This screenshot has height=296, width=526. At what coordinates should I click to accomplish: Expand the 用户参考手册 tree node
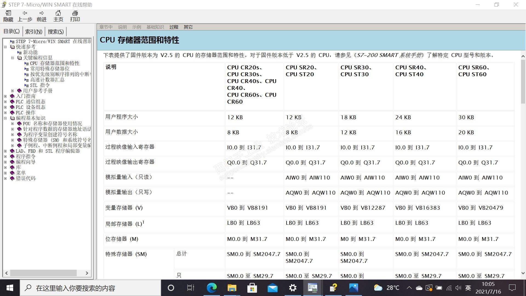(x=12, y=91)
